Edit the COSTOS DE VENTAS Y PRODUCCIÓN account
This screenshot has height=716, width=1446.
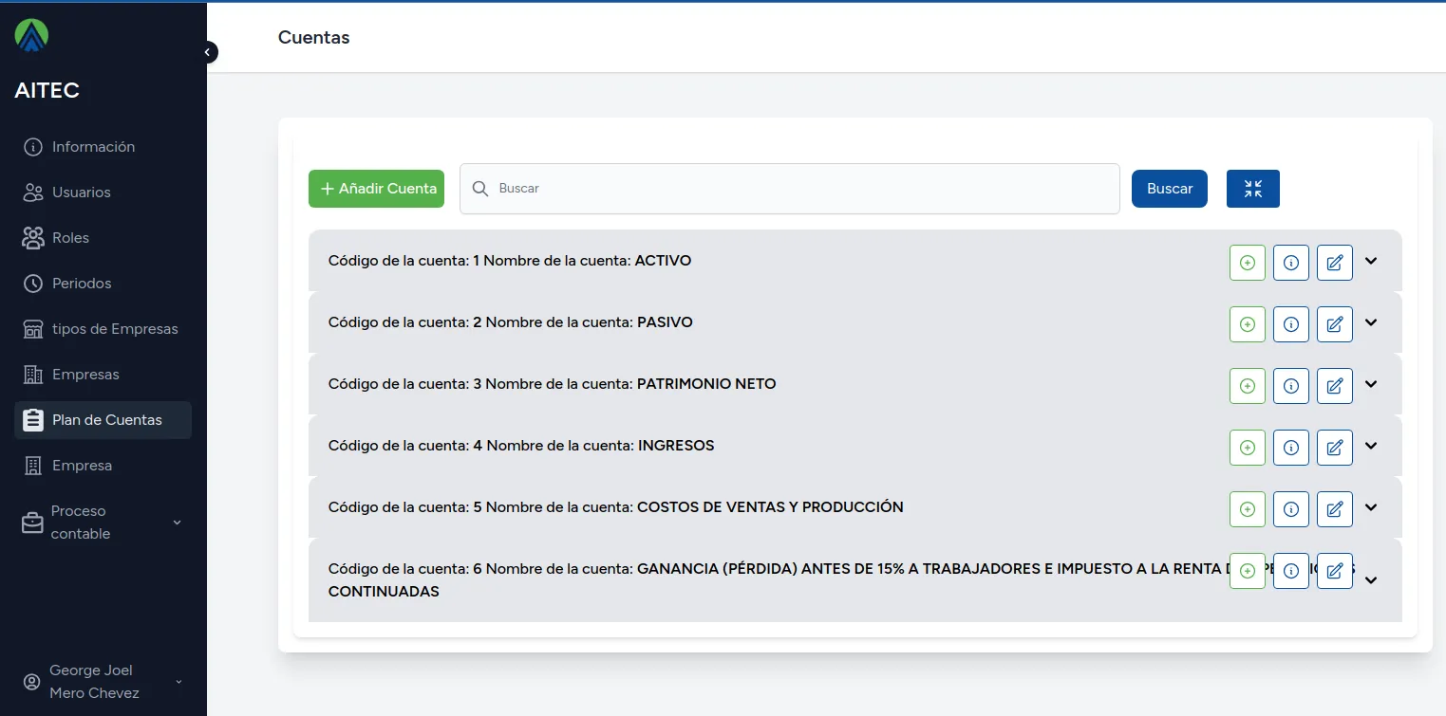[1335, 509]
